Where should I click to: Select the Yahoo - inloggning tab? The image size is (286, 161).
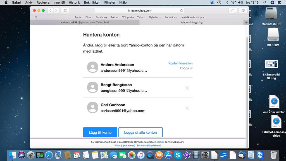pyautogui.click(x=192, y=22)
